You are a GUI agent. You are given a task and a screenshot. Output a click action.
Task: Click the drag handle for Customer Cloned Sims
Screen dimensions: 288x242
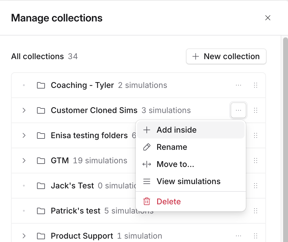coord(256,110)
